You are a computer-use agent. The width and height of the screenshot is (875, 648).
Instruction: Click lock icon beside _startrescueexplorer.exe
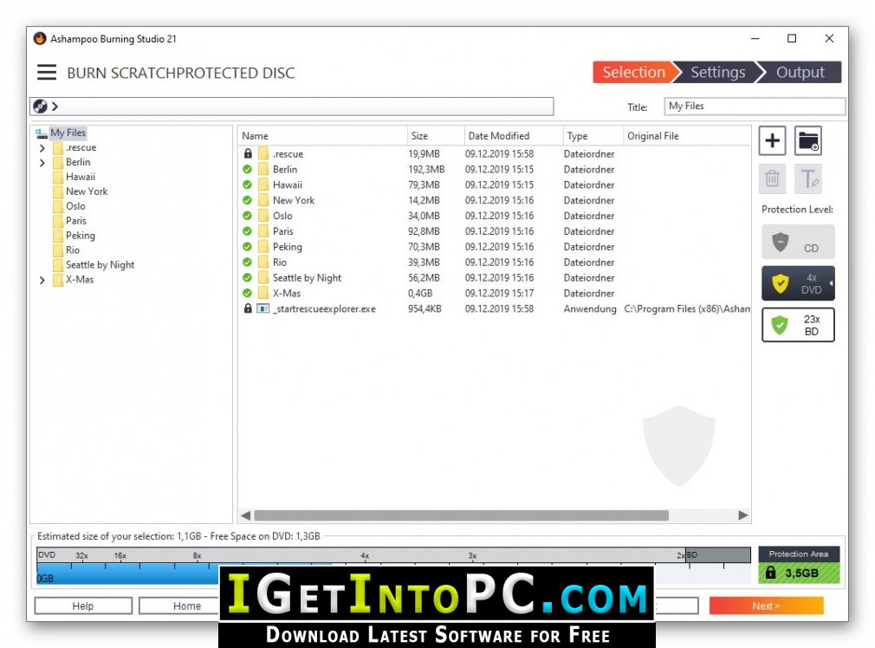point(248,308)
